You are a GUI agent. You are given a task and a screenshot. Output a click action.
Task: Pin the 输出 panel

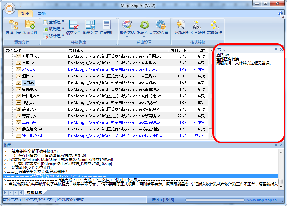click(x=276, y=145)
